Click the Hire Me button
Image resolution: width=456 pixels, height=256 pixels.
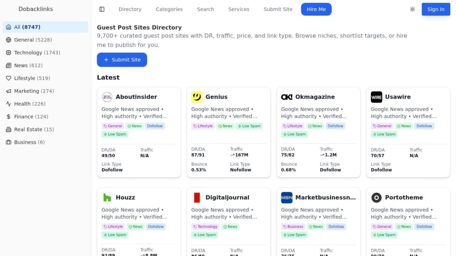(316, 9)
